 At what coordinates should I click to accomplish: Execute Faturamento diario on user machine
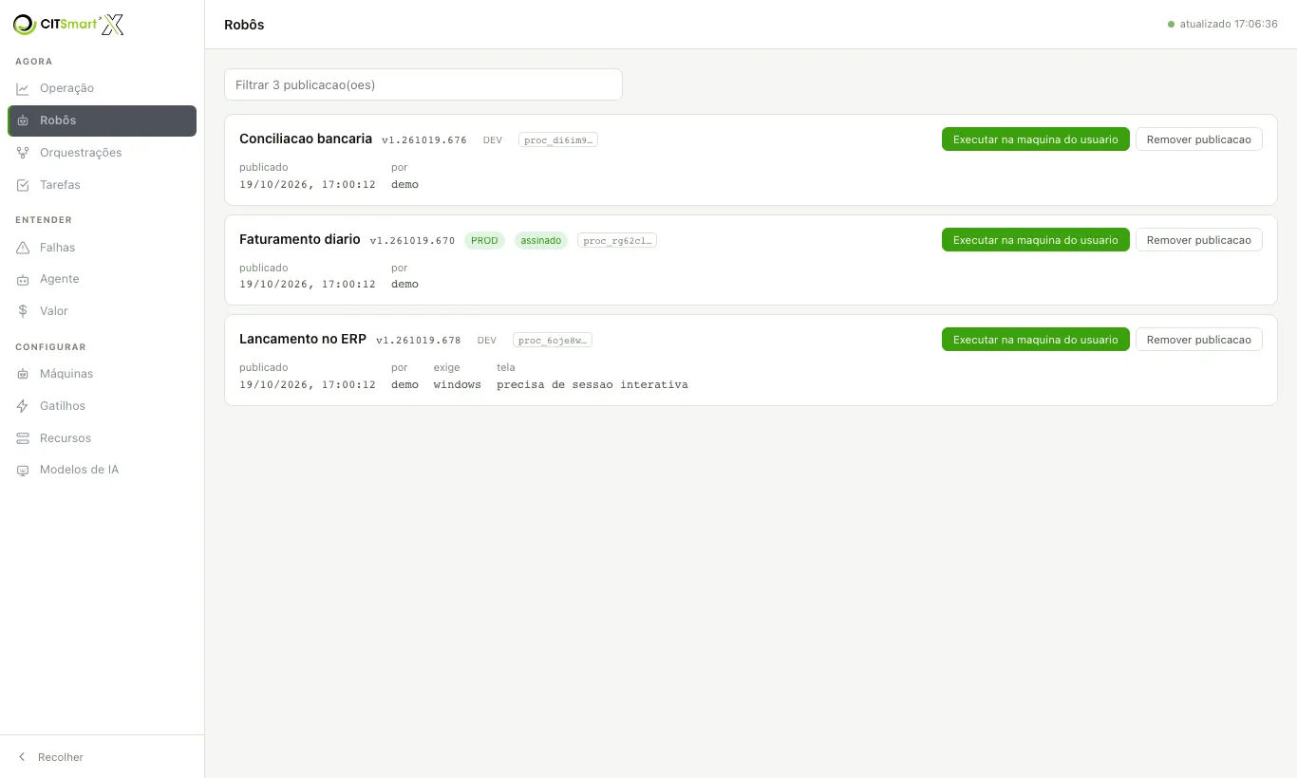[1036, 240]
